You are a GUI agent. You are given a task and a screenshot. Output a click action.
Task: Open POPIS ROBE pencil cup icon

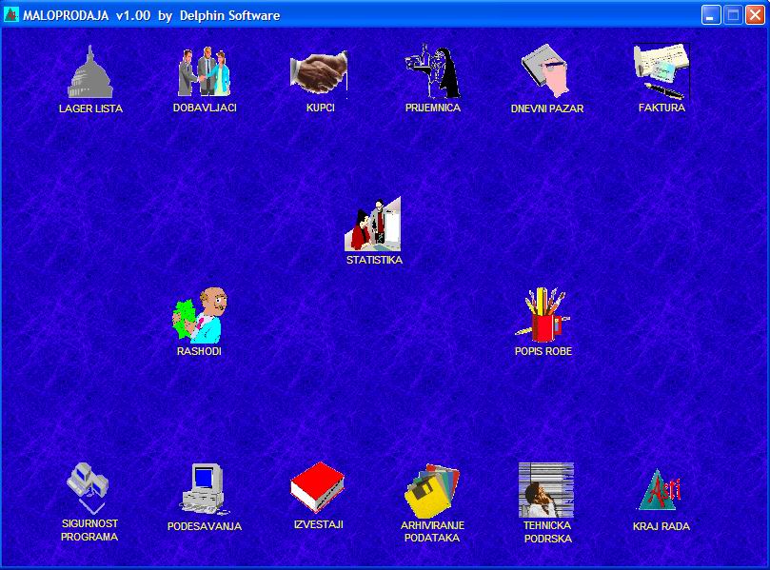coord(543,315)
